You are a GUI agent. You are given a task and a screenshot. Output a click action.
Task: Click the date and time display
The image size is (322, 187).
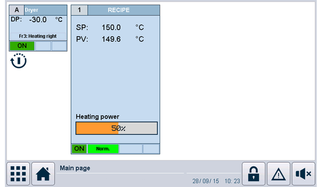pyautogui.click(x=216, y=181)
